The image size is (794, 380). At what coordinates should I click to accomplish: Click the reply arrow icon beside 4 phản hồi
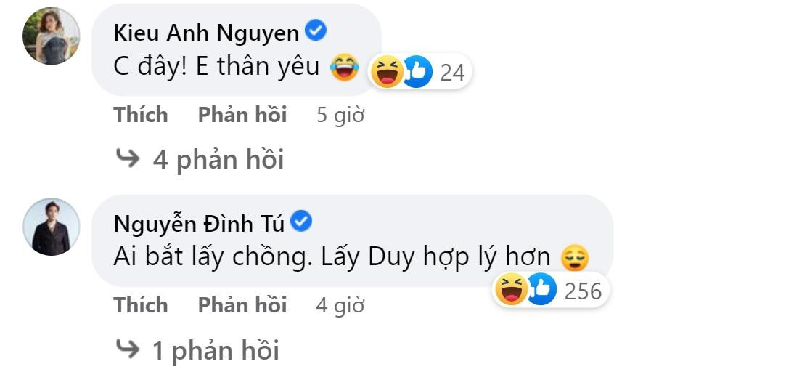tap(128, 158)
